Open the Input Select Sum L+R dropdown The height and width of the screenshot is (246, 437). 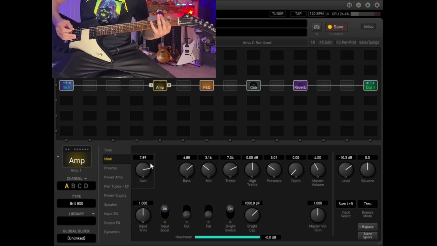tap(346, 204)
